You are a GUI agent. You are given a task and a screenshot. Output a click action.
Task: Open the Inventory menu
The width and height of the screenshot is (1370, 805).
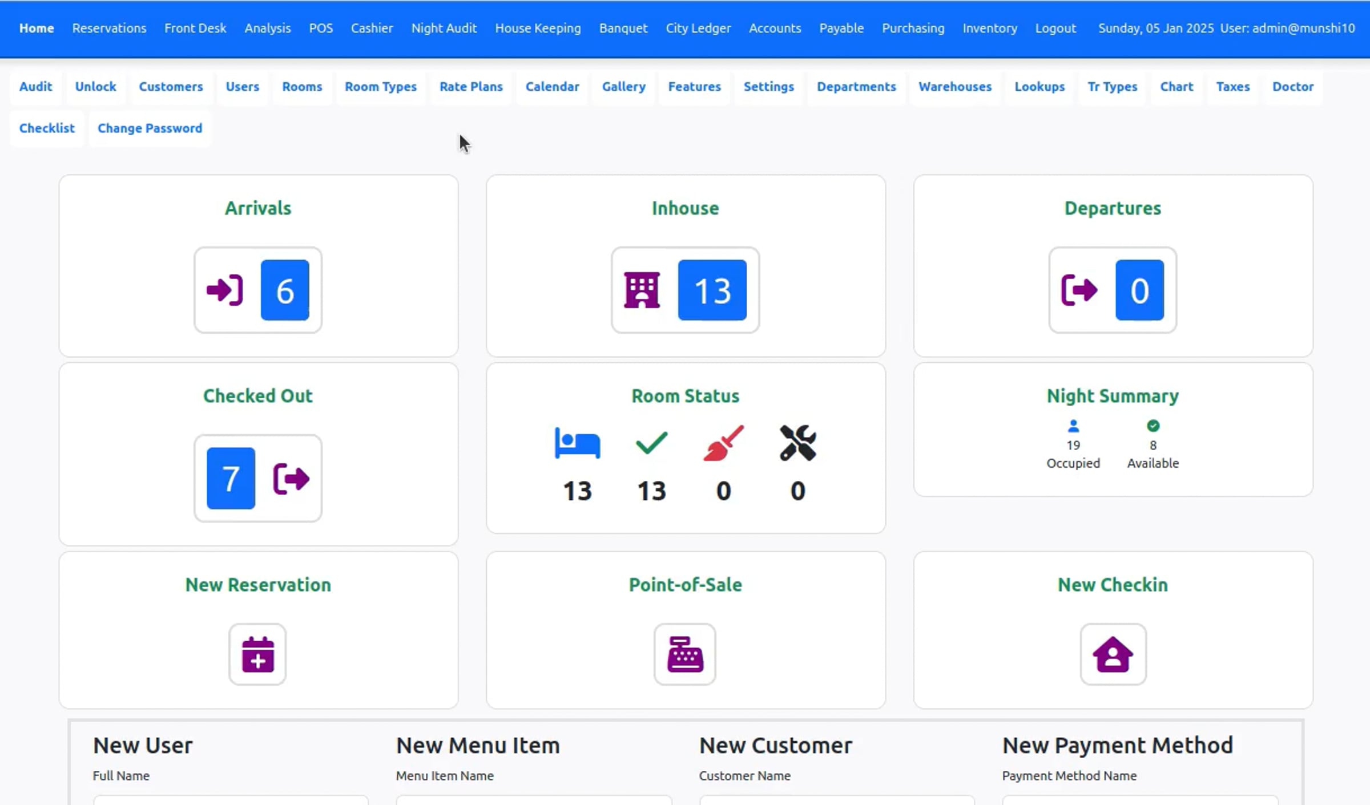[989, 28]
